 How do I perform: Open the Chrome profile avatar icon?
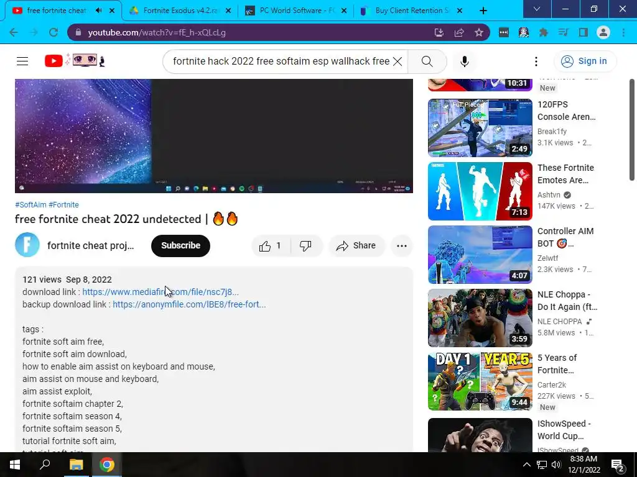[x=603, y=32]
